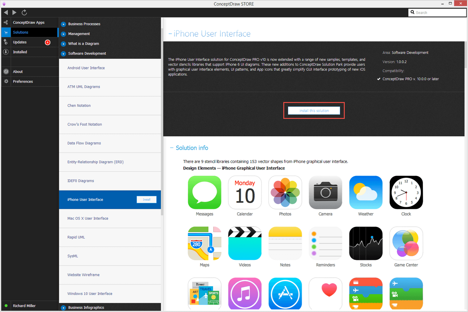Open the Solutions section
Screen dimensions: 468x312
click(30, 32)
